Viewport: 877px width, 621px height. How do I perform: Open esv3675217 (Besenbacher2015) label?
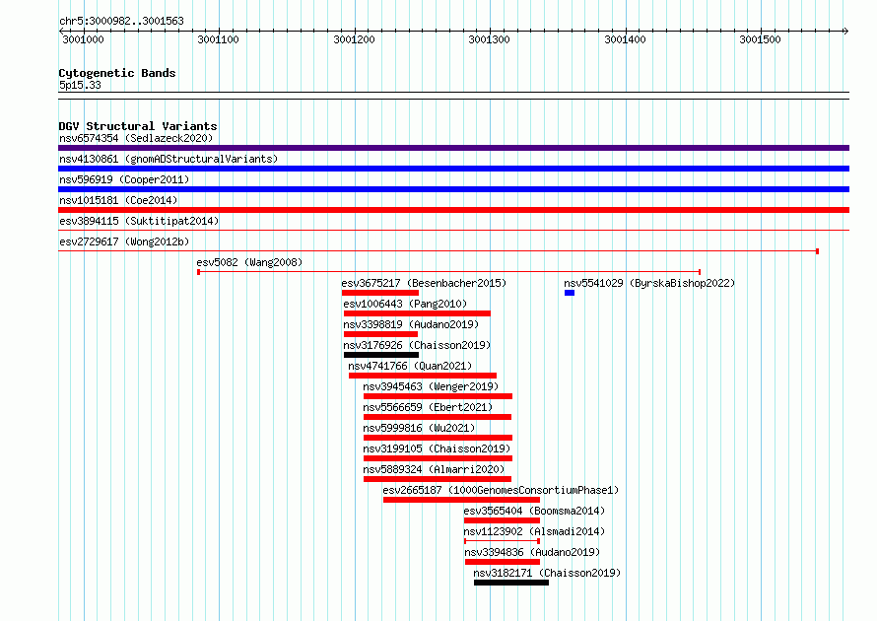(x=424, y=283)
